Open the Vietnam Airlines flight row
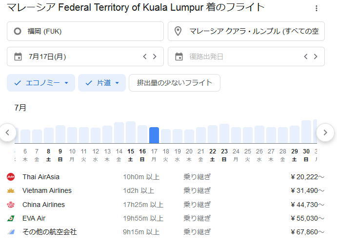 click(x=165, y=190)
